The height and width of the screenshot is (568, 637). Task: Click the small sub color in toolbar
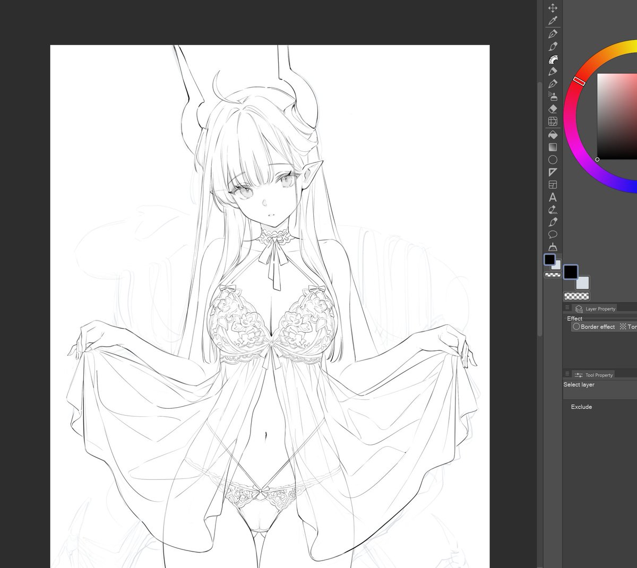[x=557, y=266]
